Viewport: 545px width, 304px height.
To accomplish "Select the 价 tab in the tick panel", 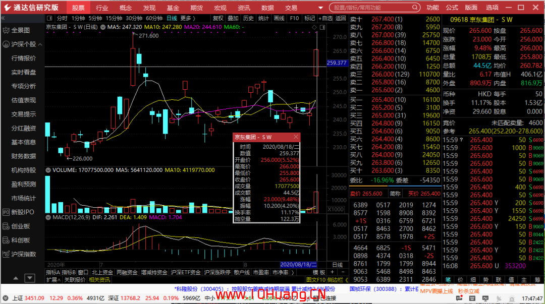I will [x=460, y=280].
